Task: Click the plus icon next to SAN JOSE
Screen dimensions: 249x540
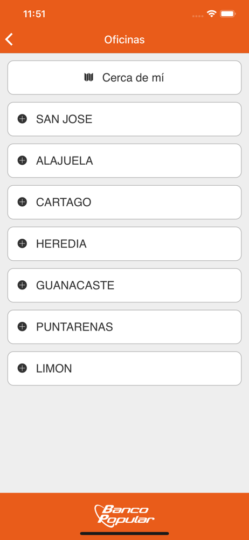Action: 22,119
